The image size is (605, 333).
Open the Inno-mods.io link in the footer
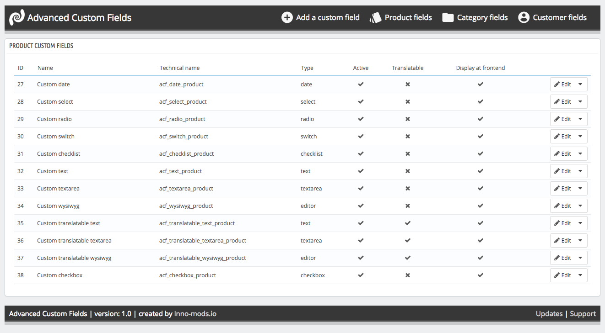pyautogui.click(x=195, y=314)
